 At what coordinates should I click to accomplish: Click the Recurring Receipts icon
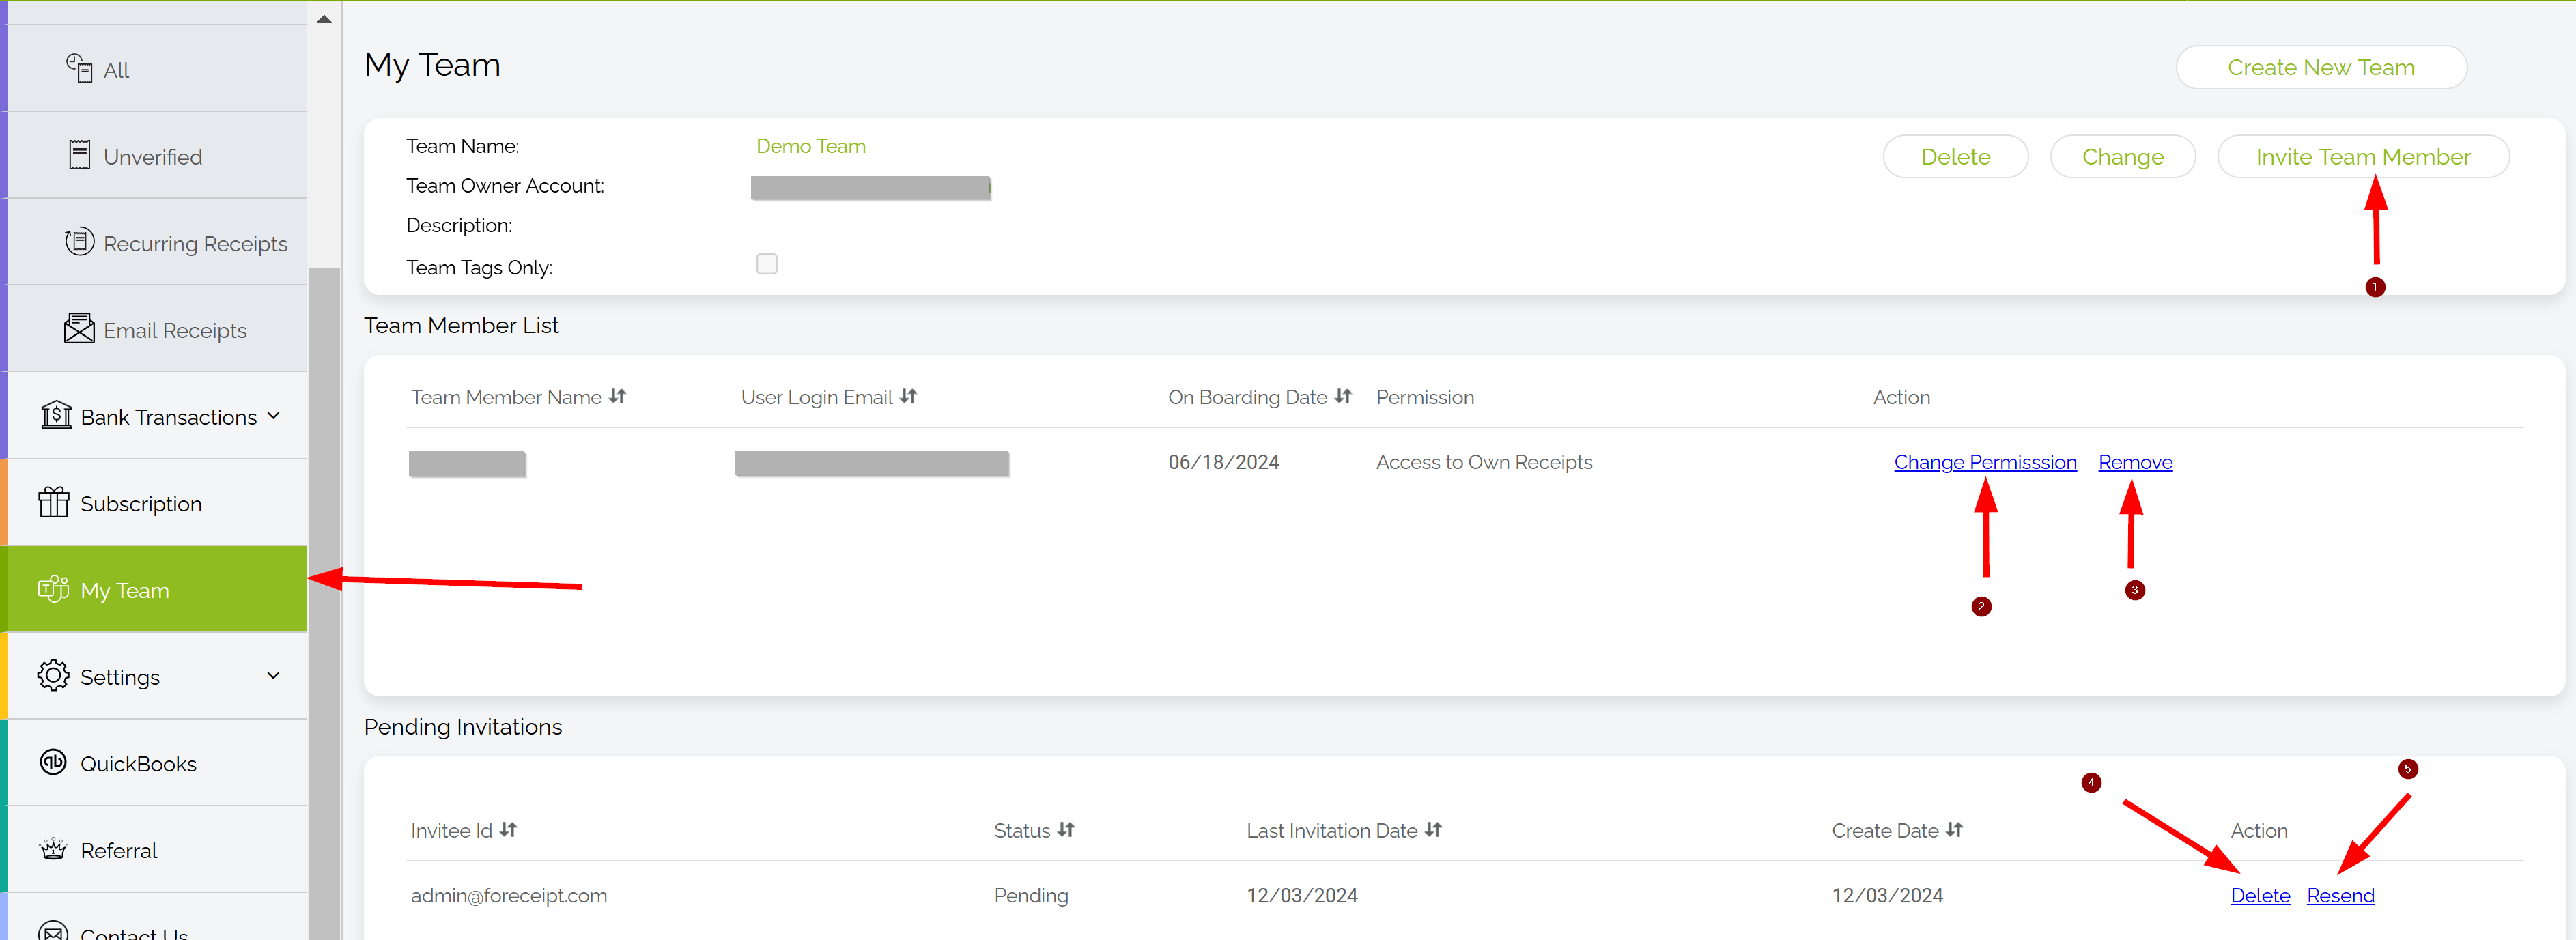[x=80, y=242]
